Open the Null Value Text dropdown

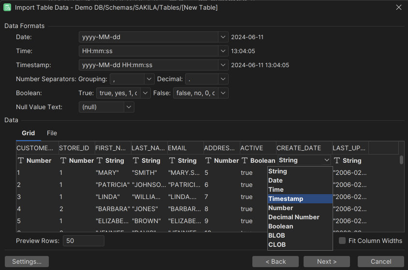[129, 107]
